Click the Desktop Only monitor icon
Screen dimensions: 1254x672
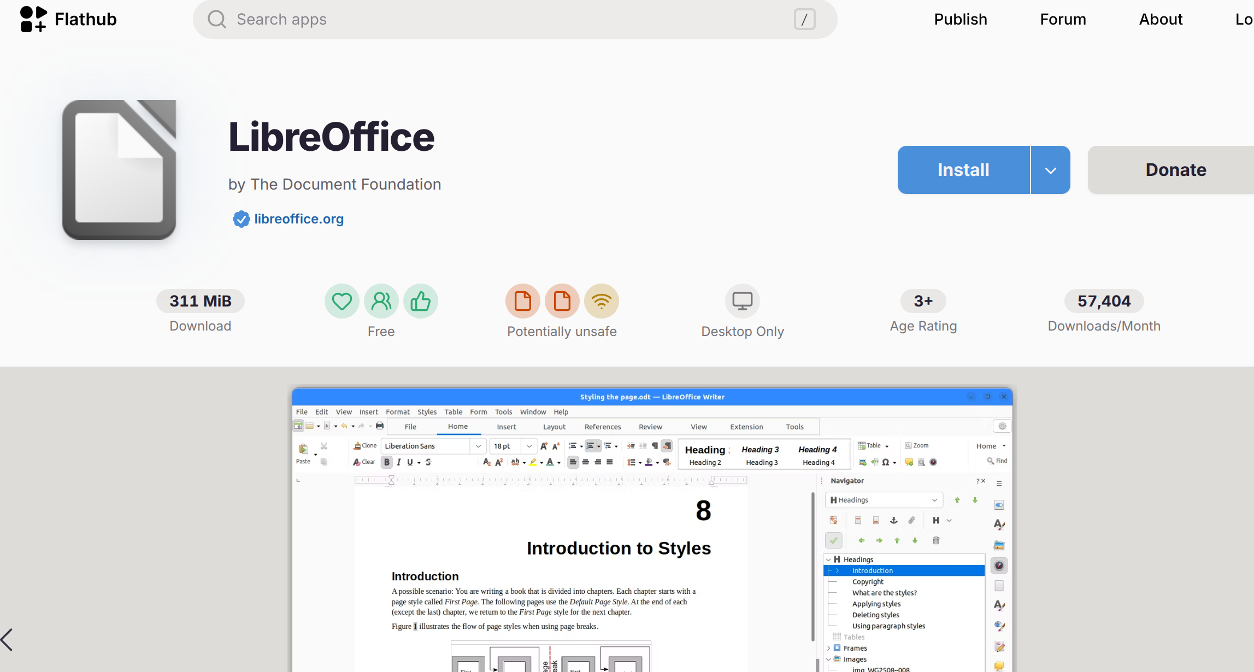click(x=743, y=301)
